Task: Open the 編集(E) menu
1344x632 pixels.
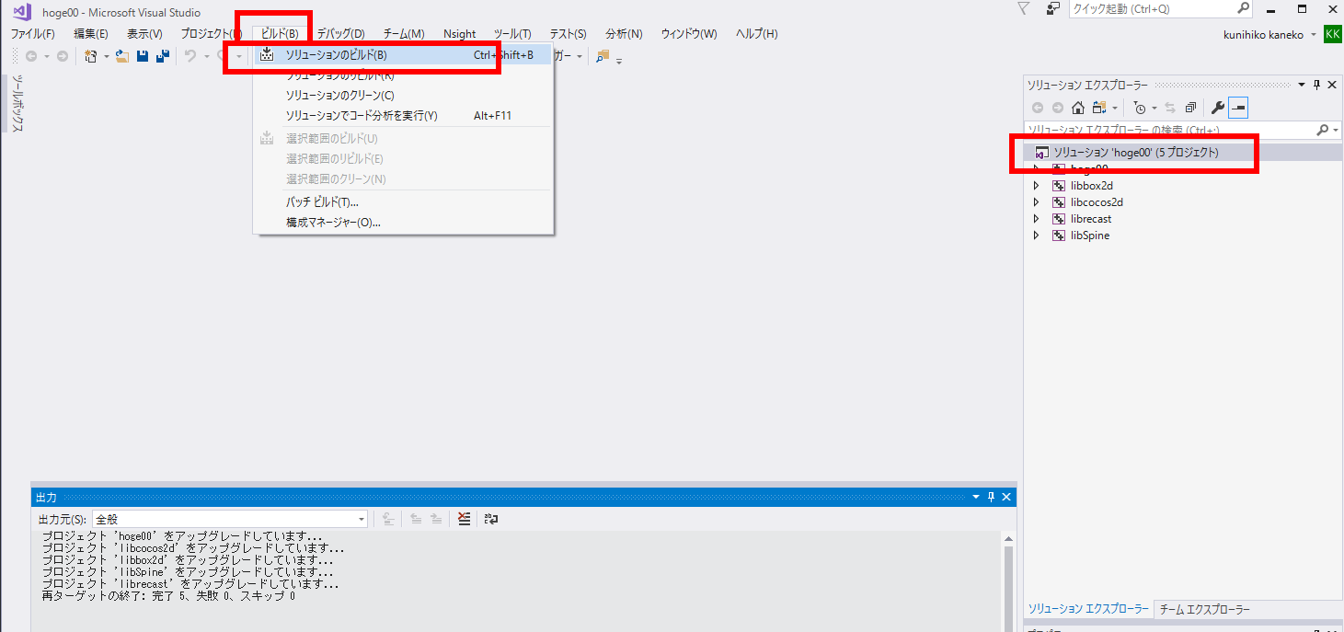Action: pos(90,34)
